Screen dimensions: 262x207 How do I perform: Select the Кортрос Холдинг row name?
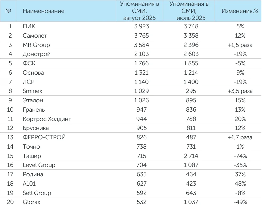coord(47,119)
